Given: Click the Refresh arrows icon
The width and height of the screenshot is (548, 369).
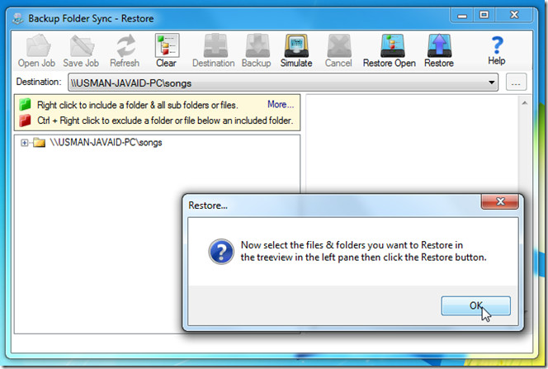Looking at the screenshot, I should coord(125,45).
